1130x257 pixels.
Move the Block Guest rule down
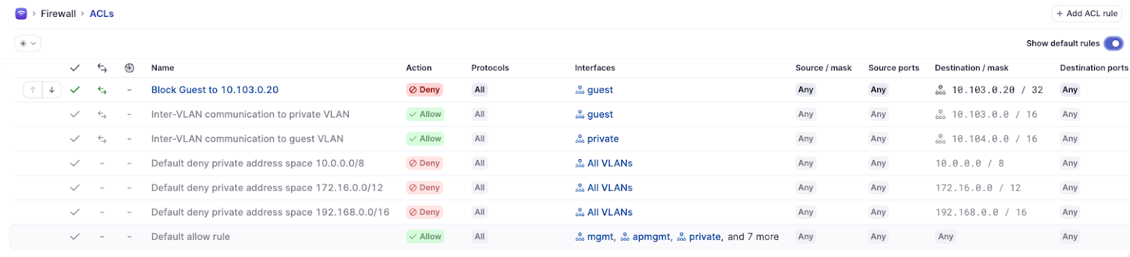[x=52, y=90]
